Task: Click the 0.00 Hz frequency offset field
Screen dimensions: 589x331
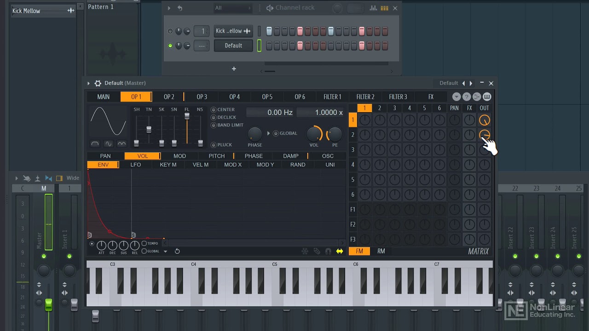Action: [x=270, y=112]
